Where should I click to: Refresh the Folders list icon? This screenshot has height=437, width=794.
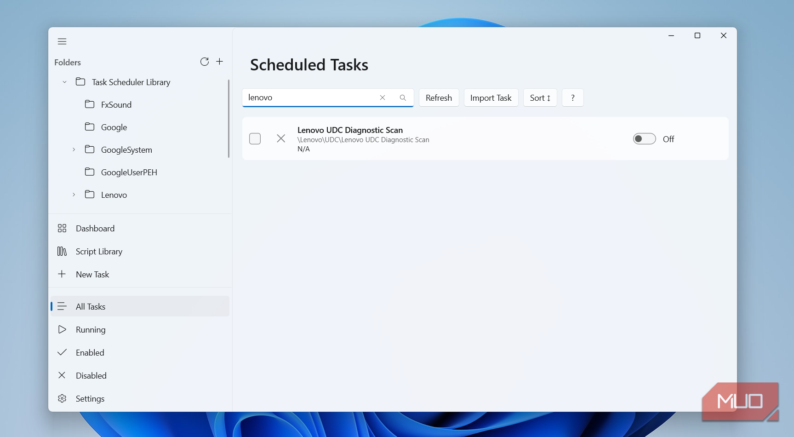[205, 62]
